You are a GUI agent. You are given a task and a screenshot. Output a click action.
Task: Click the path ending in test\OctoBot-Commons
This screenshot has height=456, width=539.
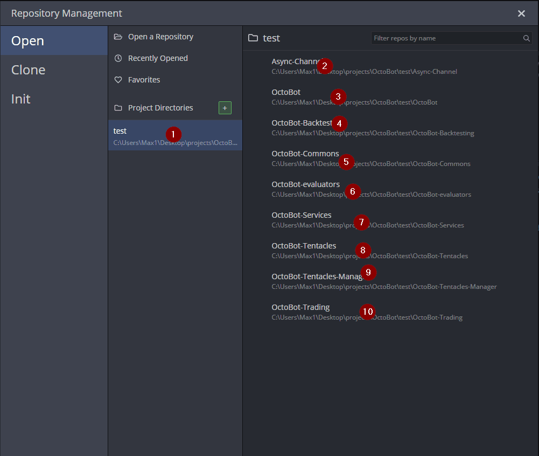click(x=371, y=164)
